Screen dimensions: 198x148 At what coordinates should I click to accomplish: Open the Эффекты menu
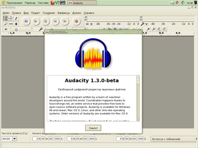pyautogui.click(x=63, y=13)
